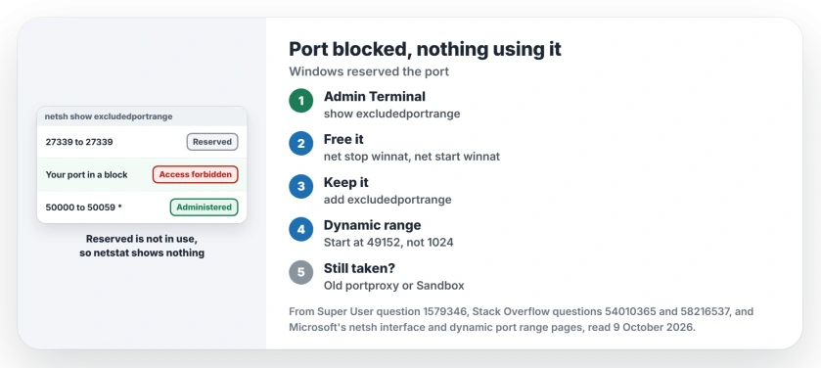This screenshot has height=368, width=821.
Task: Select the "50000 to 50059 *" row text
Action: (84, 207)
